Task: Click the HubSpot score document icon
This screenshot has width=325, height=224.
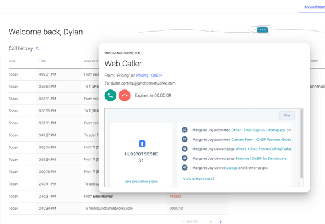Action: (142, 144)
